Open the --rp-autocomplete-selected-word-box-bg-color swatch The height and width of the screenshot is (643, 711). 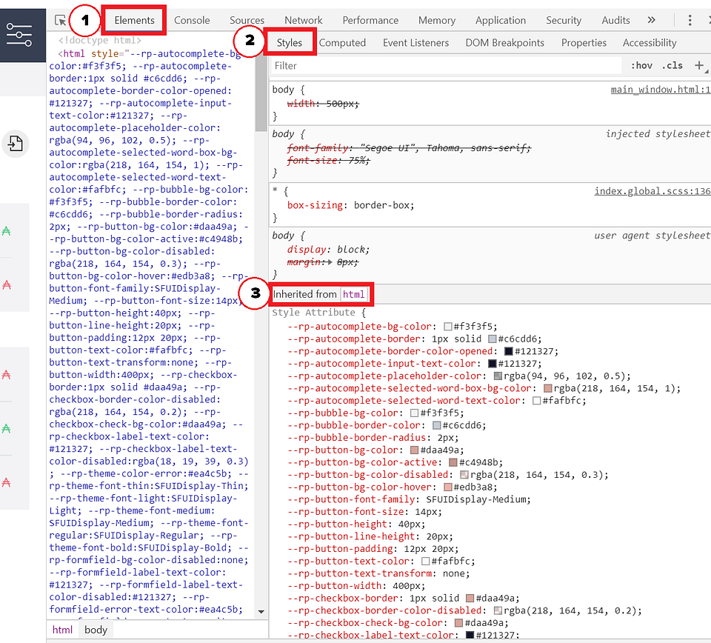coord(548,388)
